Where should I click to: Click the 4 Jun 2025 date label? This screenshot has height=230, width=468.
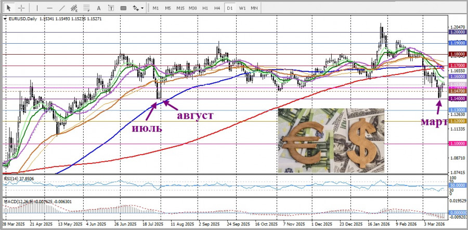(96, 224)
